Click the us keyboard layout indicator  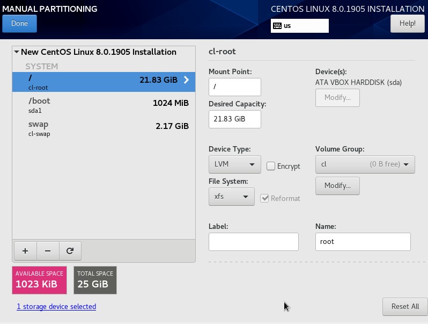[x=299, y=26]
